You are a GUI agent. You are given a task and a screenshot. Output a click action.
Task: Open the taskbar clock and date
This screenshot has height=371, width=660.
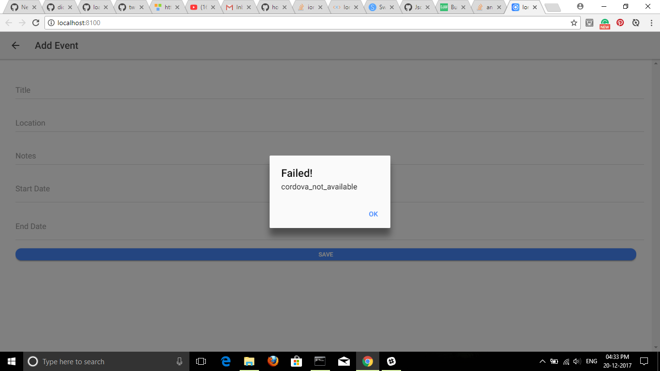[x=617, y=361]
